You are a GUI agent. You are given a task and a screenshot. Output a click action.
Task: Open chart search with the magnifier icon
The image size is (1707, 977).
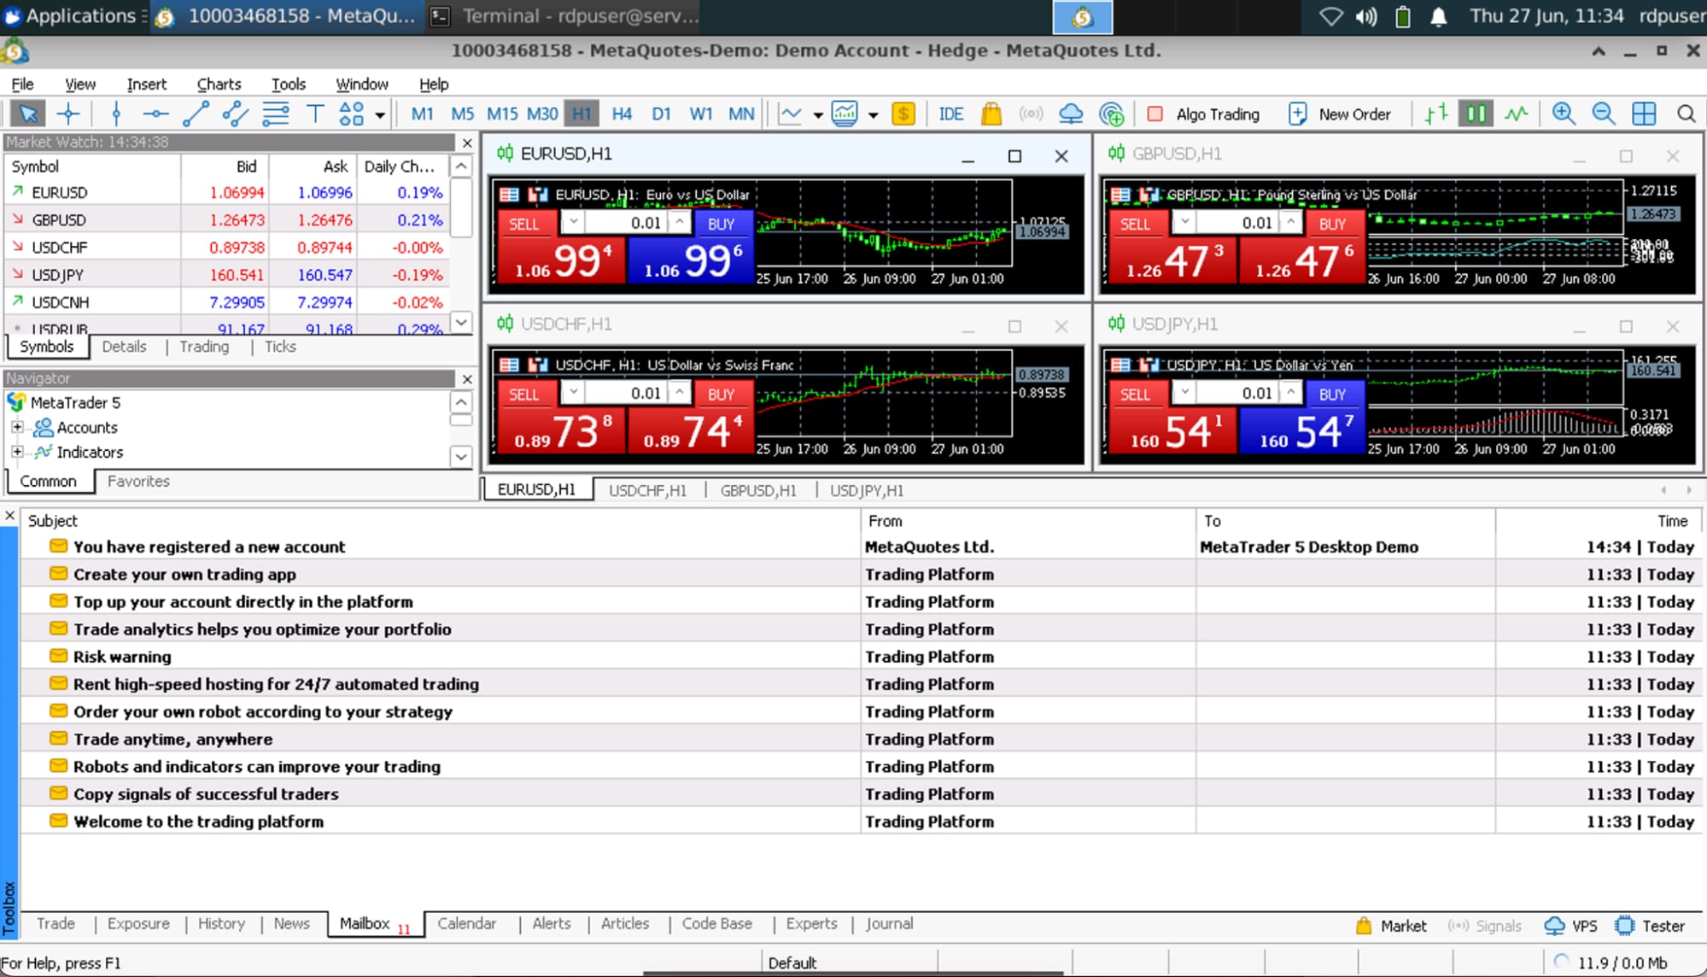coord(1687,113)
